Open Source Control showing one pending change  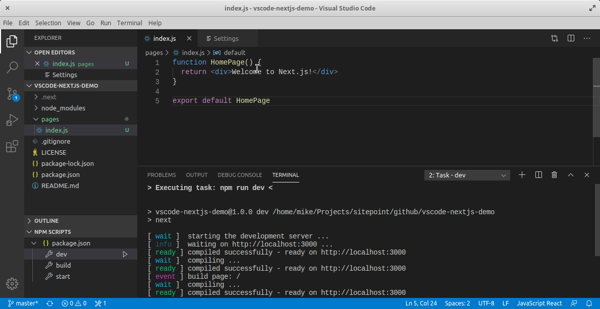tap(12, 94)
